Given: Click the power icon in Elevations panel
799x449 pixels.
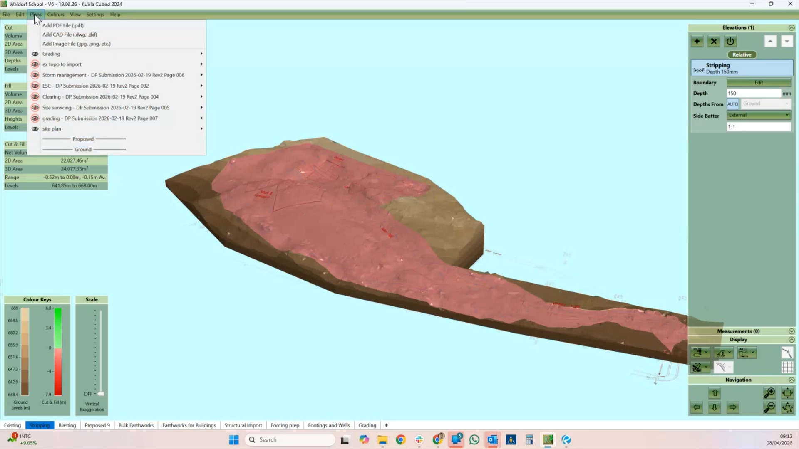Looking at the screenshot, I should click(x=730, y=41).
